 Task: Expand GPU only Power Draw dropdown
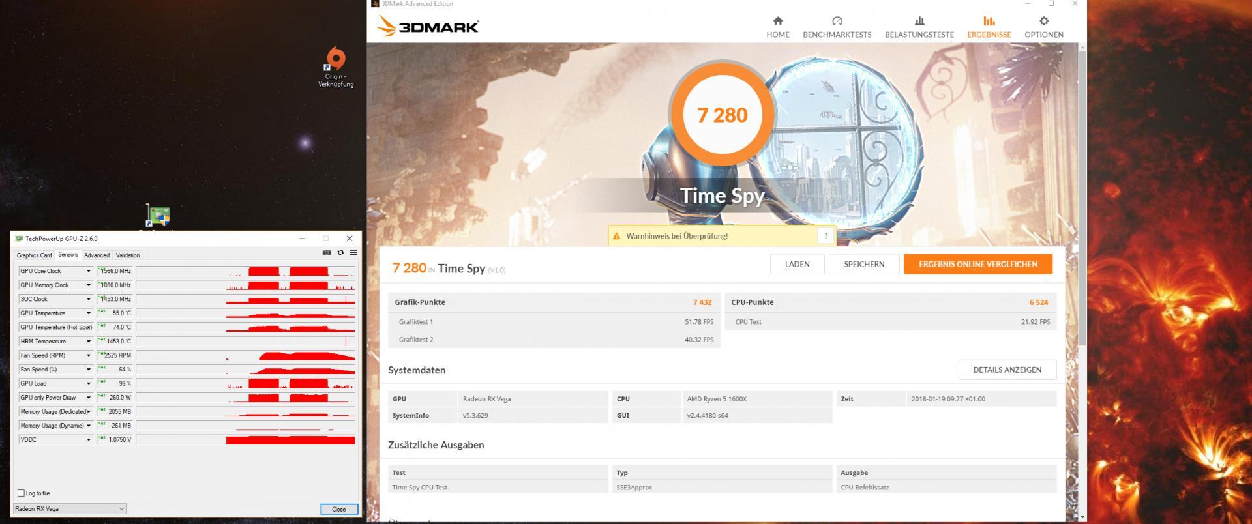click(89, 398)
